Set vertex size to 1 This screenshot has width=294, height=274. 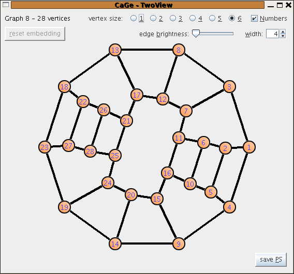137,19
